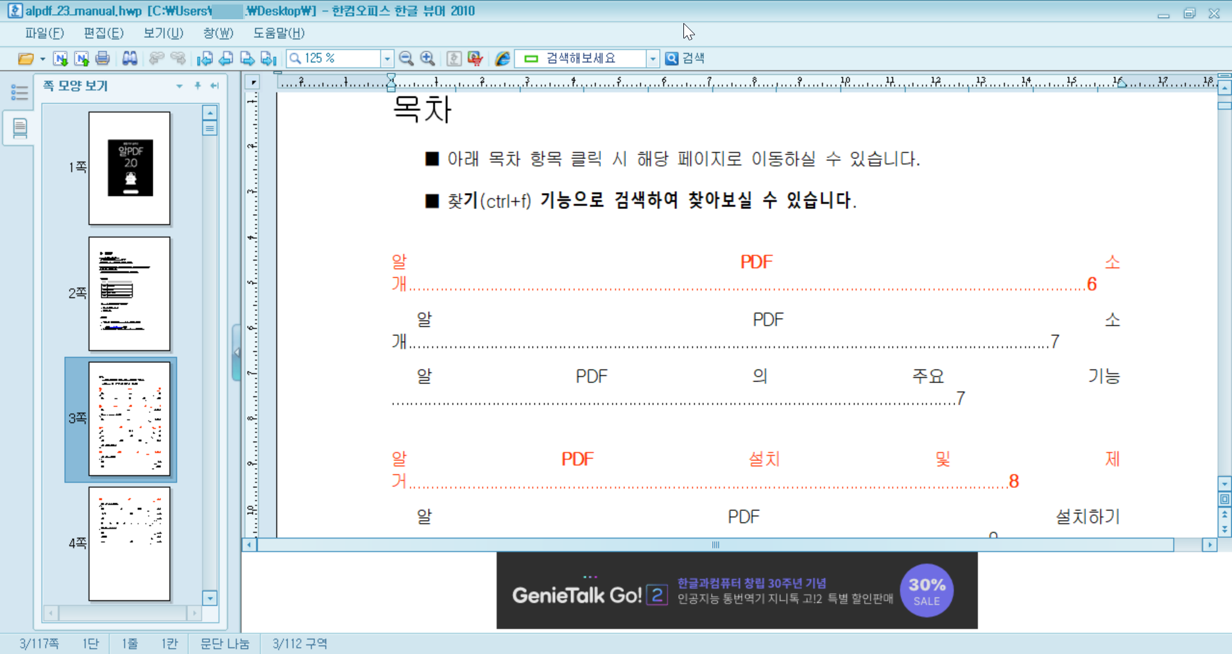Print the document with the printer icon

pos(103,58)
